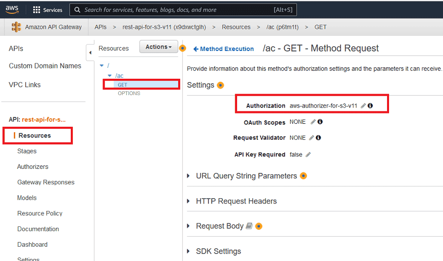Open the Actions dropdown
Viewport: 443px width, 261px height.
point(158,47)
